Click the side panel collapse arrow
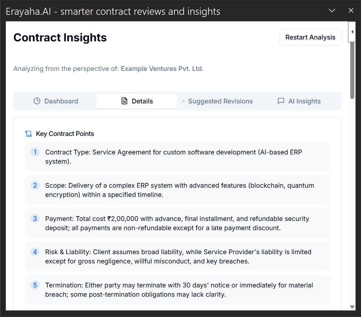This screenshot has height=317, width=361. click(352, 32)
